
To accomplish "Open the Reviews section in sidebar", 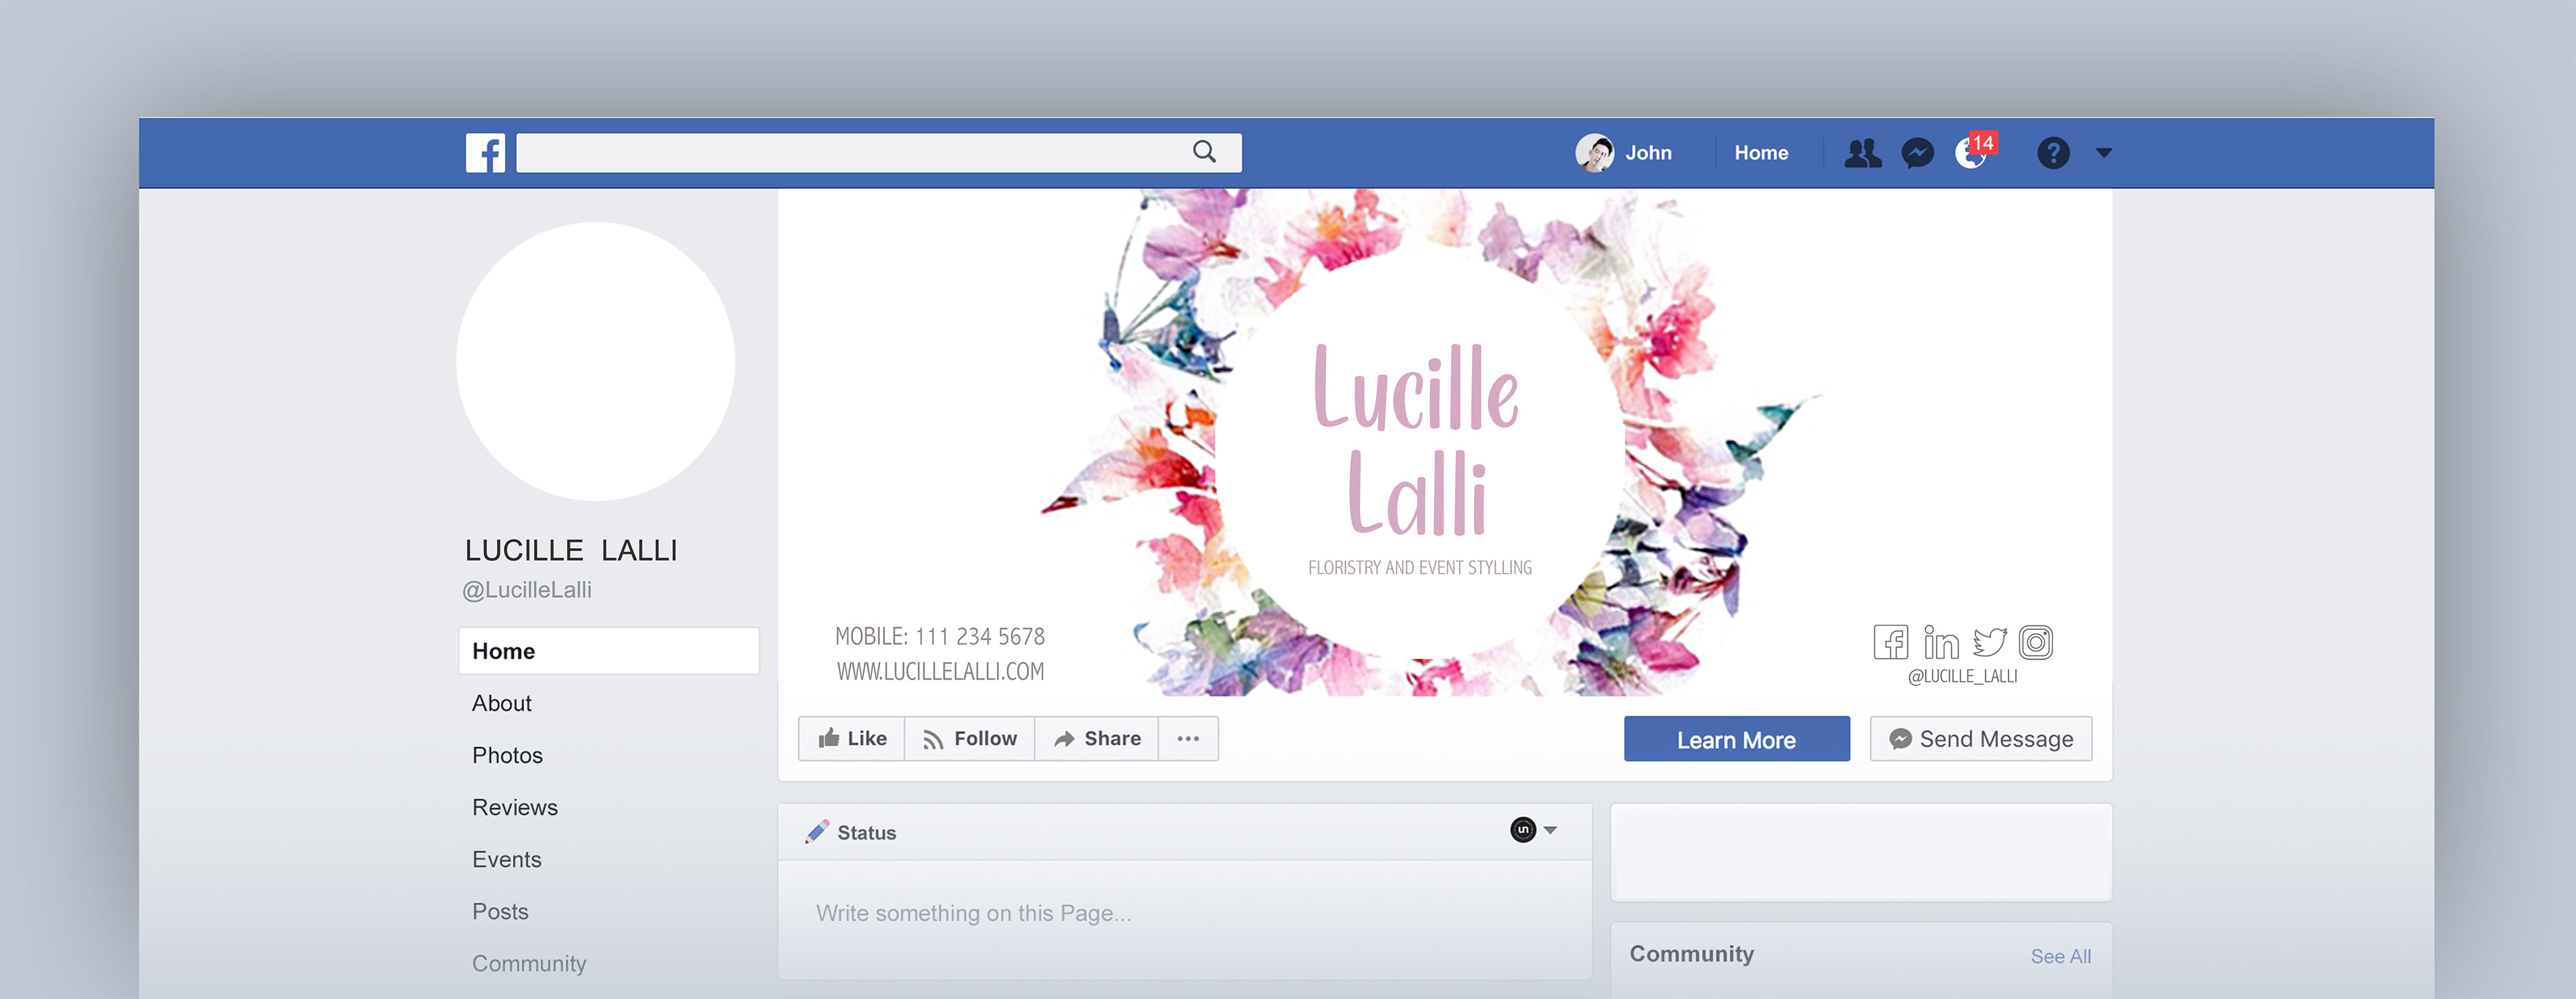I will pos(515,807).
